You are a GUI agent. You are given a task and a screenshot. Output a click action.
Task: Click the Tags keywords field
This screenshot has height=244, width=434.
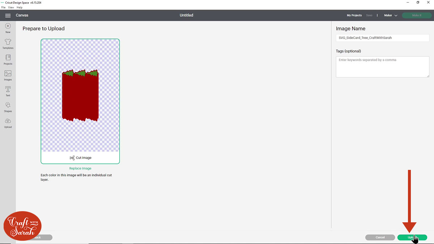point(382,67)
